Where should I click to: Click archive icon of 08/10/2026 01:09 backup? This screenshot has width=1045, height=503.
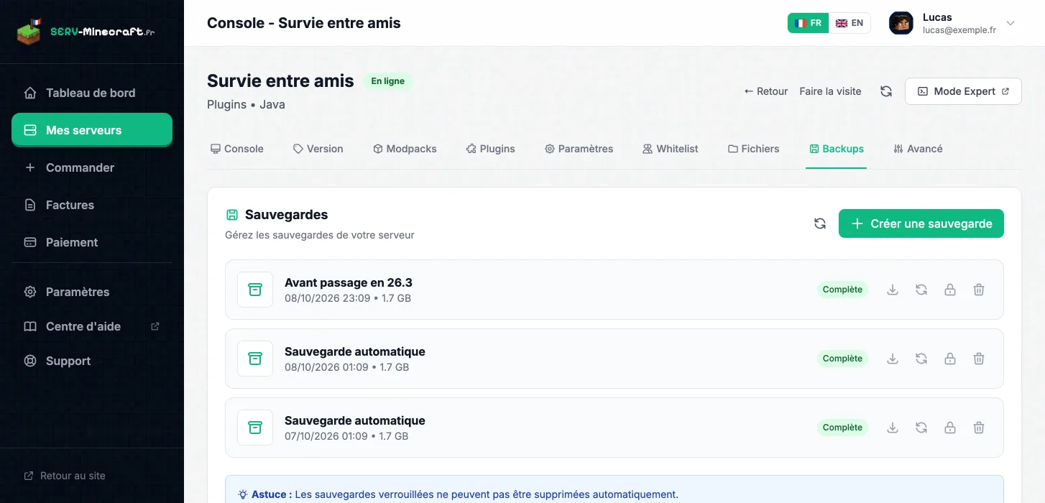click(x=255, y=359)
